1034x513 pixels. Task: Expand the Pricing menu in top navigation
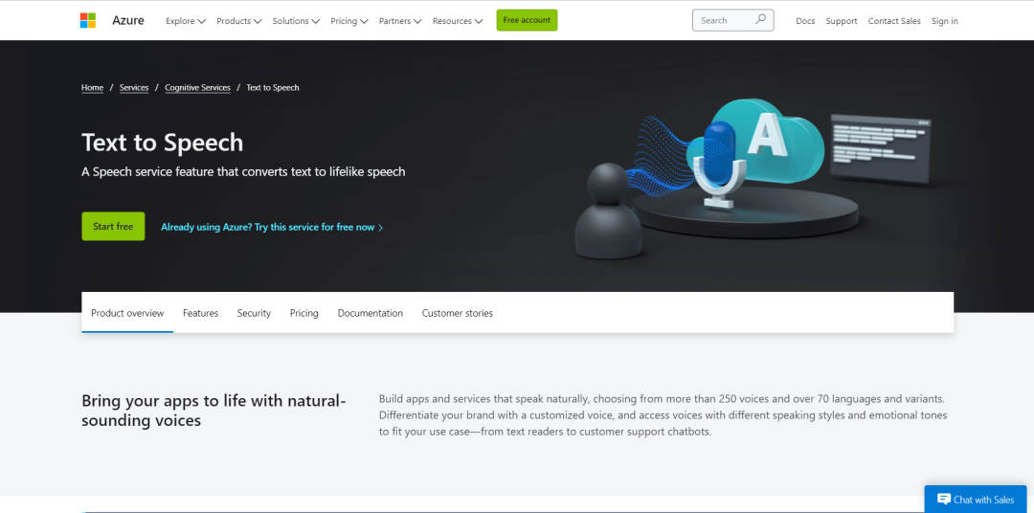pyautogui.click(x=348, y=21)
